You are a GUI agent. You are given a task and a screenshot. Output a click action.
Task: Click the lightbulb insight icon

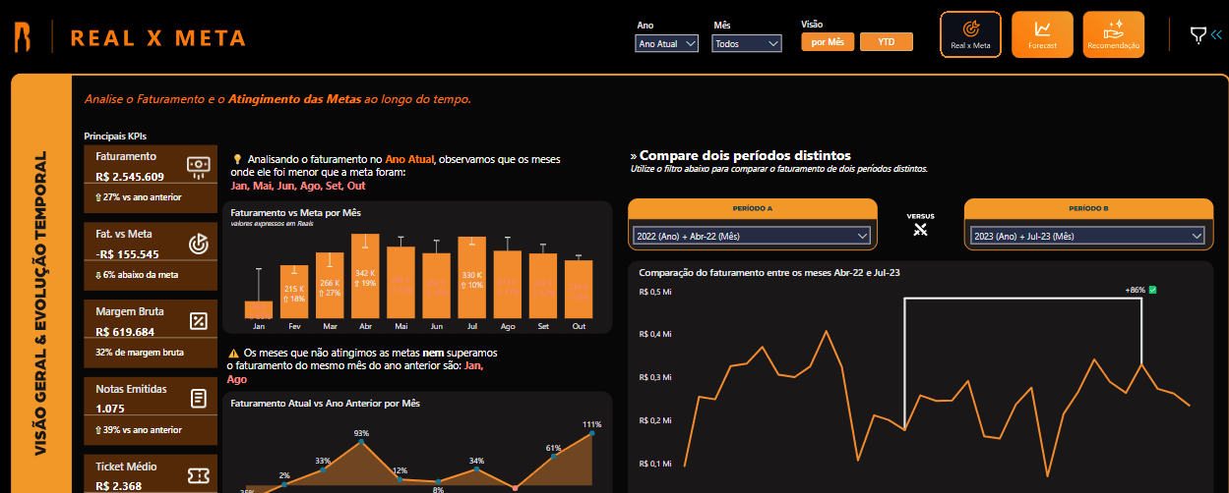tap(237, 159)
